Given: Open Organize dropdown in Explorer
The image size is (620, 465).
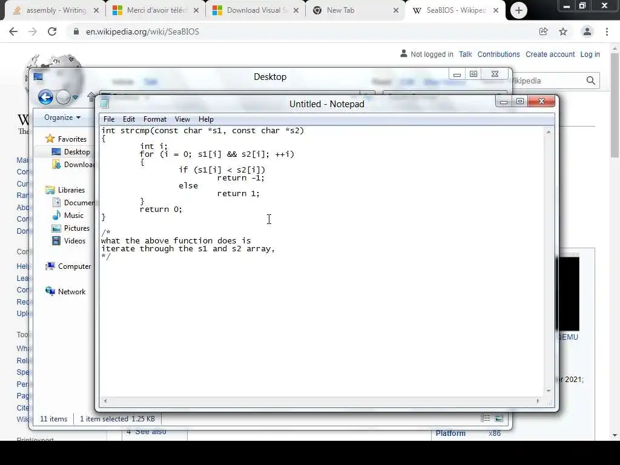Looking at the screenshot, I should [x=62, y=117].
